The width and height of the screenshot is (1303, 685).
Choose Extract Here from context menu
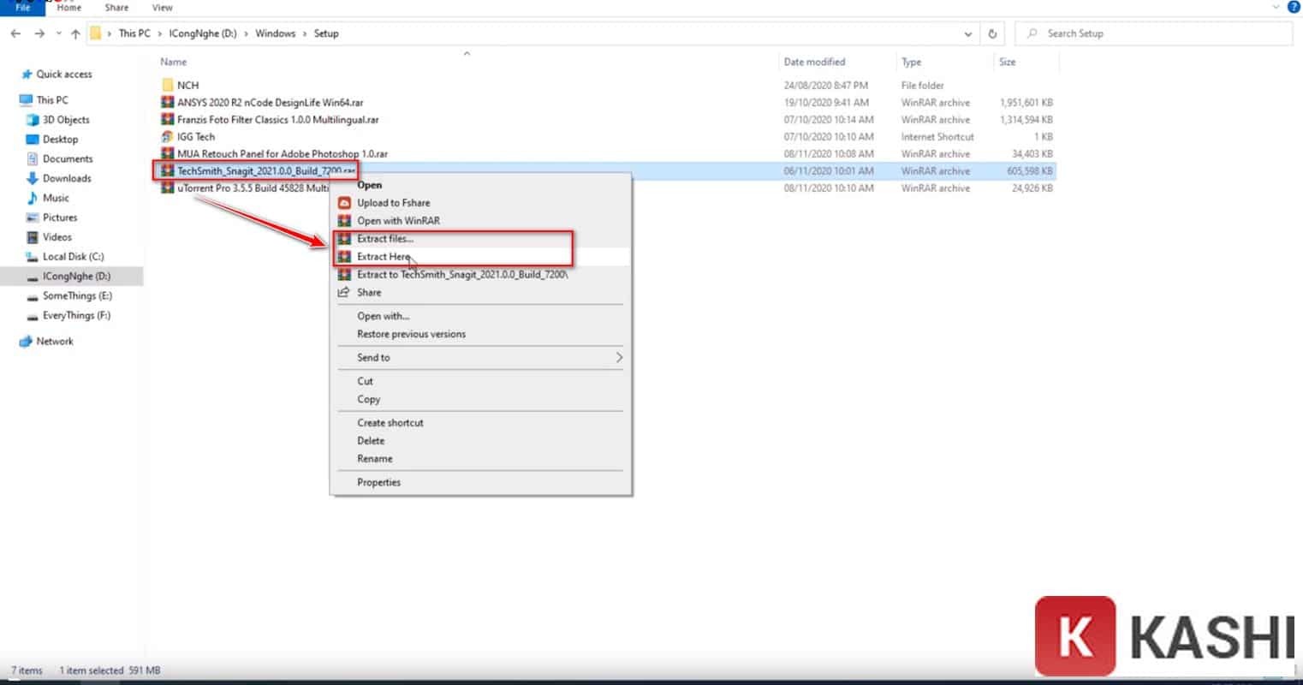pyautogui.click(x=384, y=257)
